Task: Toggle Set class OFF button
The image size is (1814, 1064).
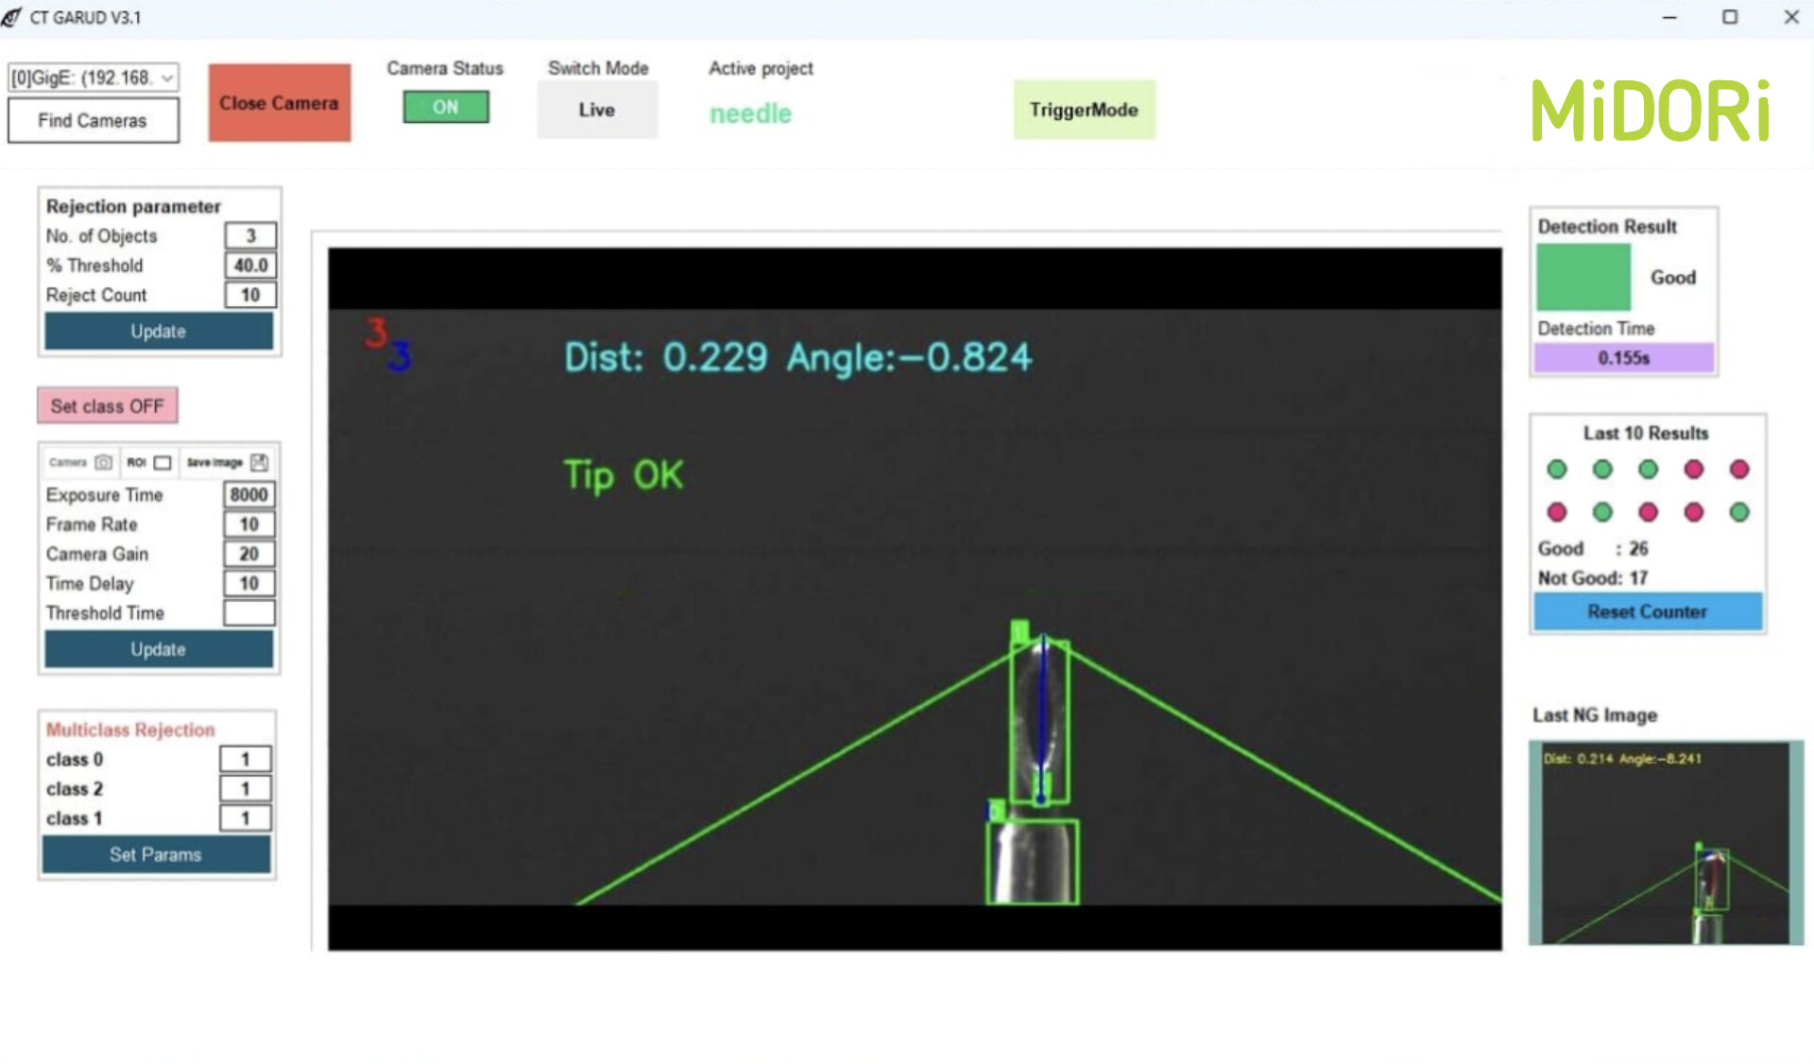Action: pyautogui.click(x=108, y=406)
